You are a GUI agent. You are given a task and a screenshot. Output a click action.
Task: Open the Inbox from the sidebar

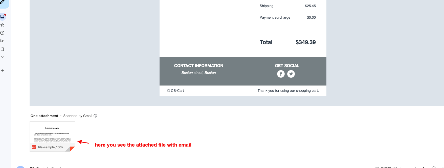click(2, 17)
